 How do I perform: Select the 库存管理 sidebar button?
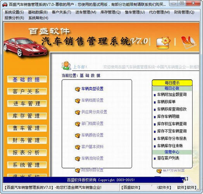pyautogui.click(x=27, y=116)
